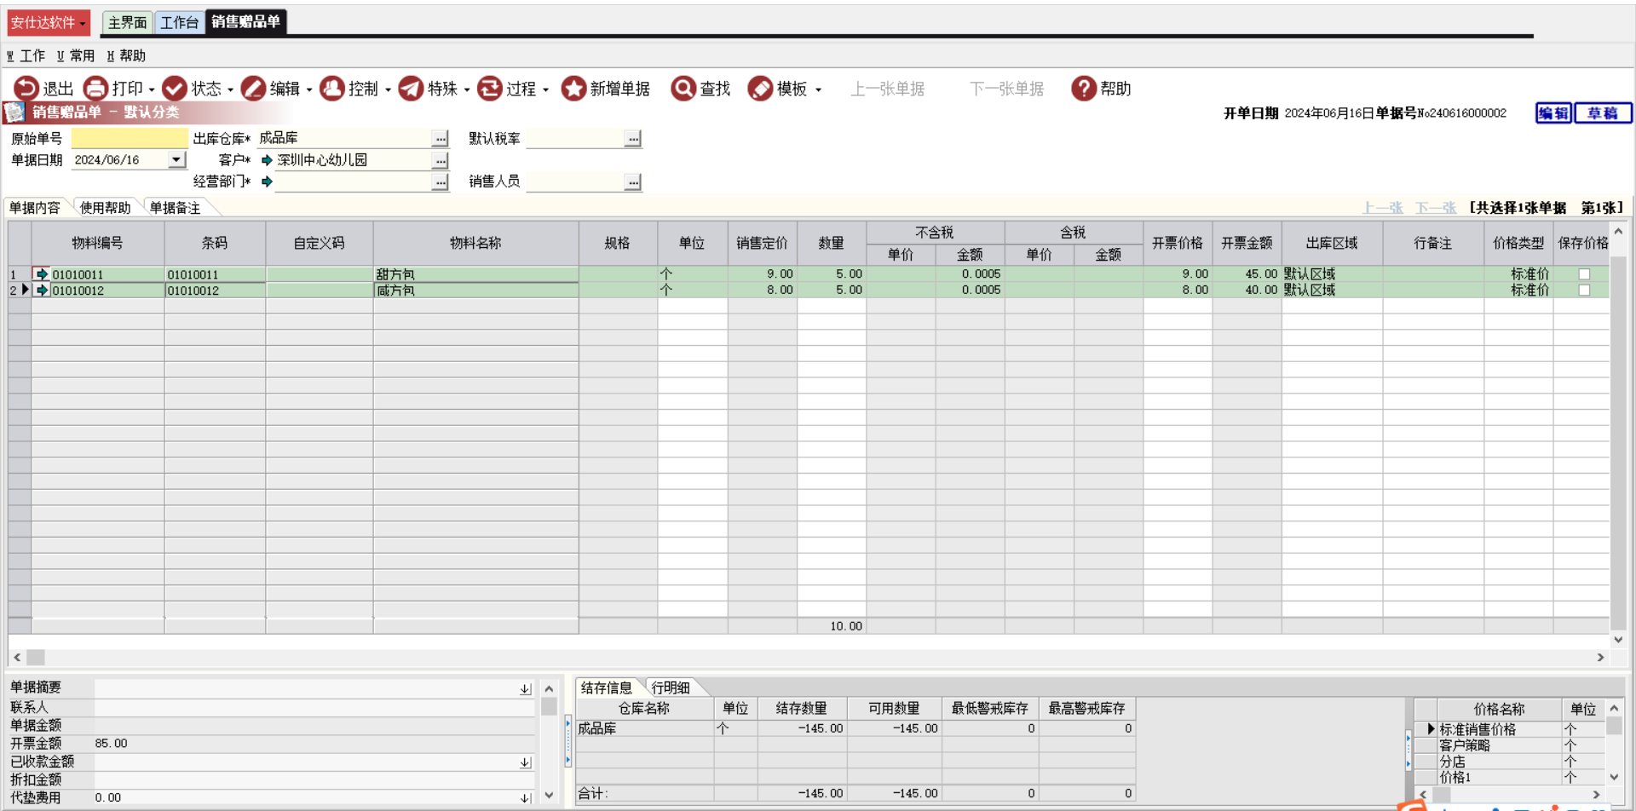Expand the 模板 dropdown arrow
Image resolution: width=1636 pixels, height=811 pixels.
[818, 89]
